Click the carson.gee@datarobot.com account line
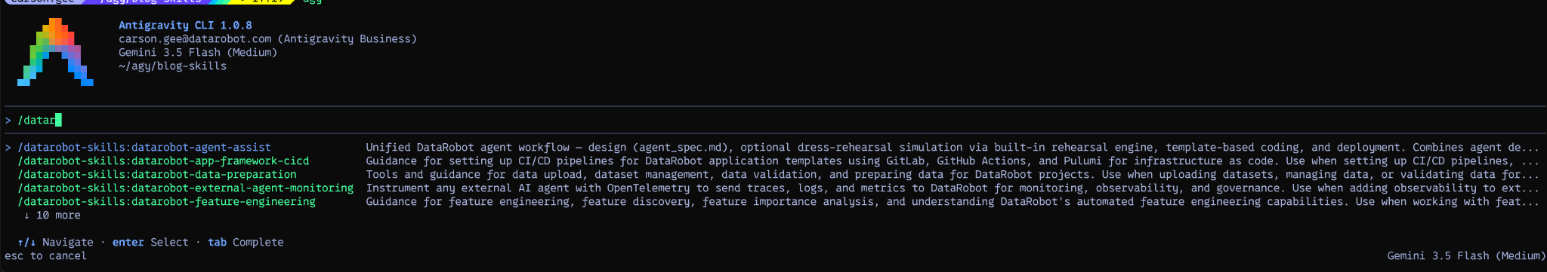 click(x=267, y=39)
